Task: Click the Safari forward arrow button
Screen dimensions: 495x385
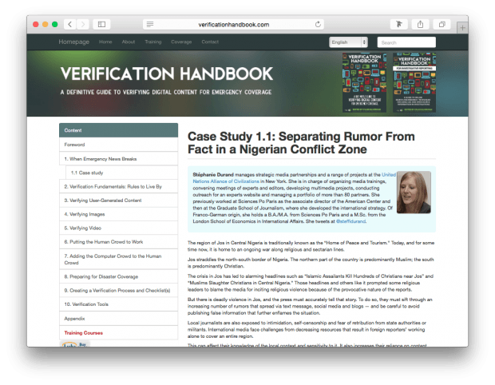Action: coord(83,25)
